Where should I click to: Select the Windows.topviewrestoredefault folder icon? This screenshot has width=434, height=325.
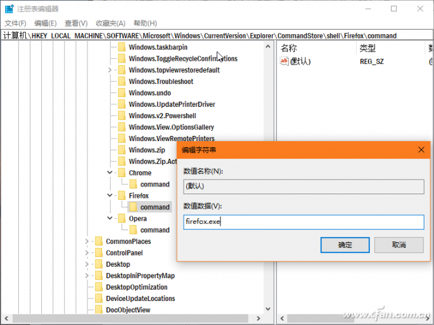122,70
